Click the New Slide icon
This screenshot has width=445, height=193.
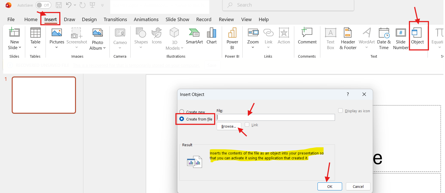[x=14, y=33]
